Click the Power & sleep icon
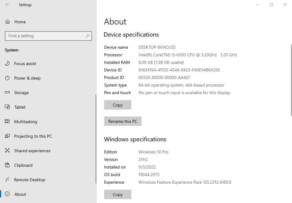Viewport: 292px width, 203px height. click(7, 78)
